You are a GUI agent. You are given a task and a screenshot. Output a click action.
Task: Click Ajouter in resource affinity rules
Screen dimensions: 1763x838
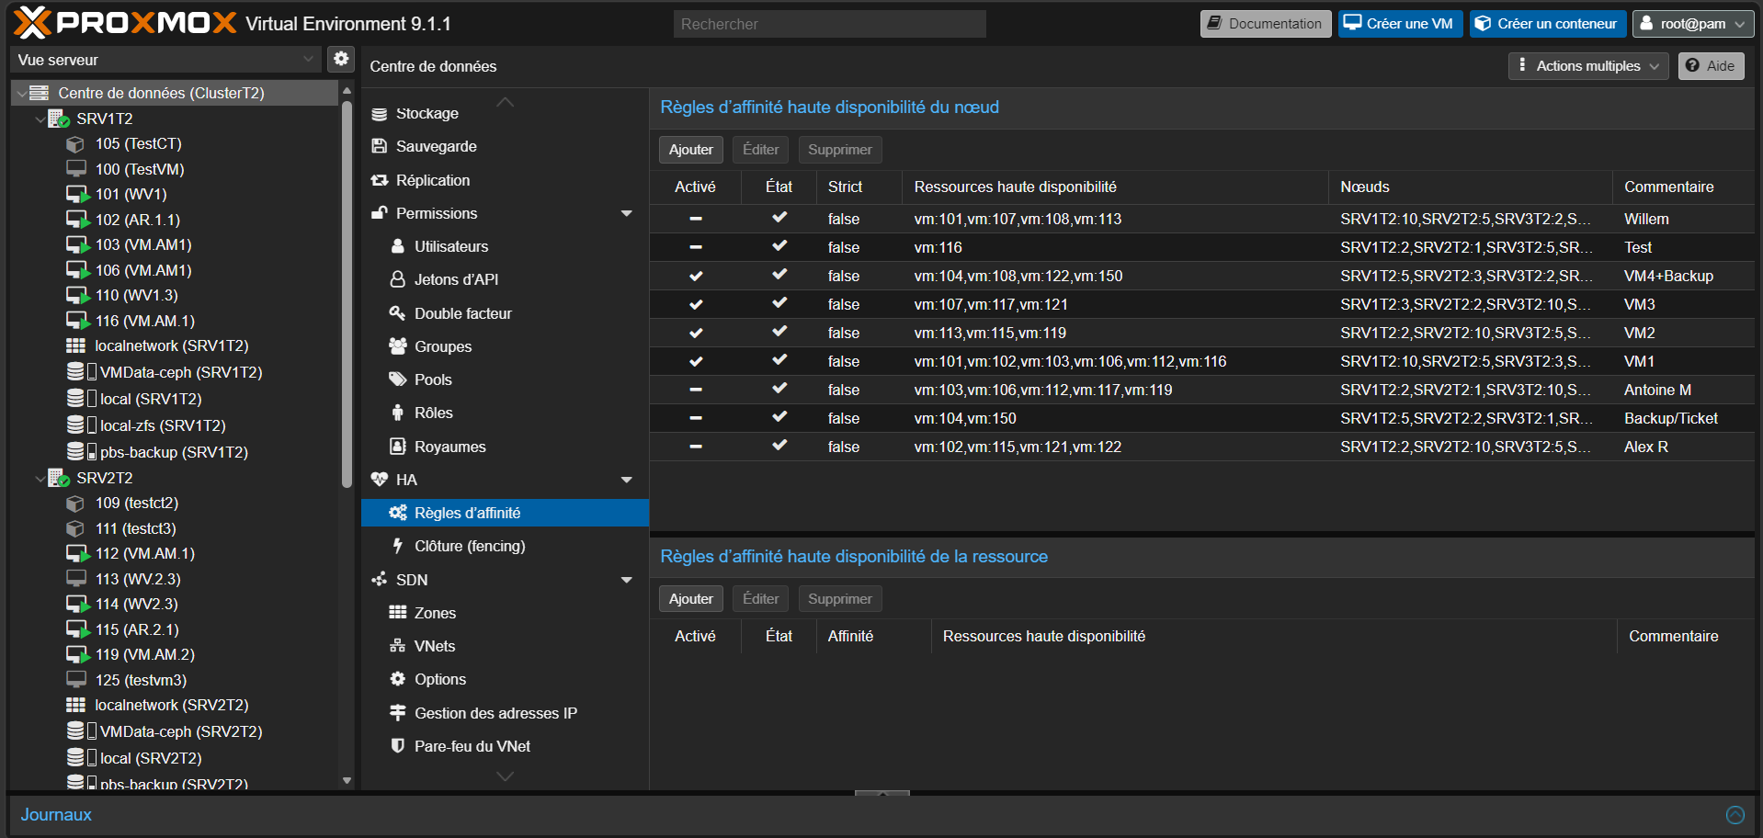[691, 599]
